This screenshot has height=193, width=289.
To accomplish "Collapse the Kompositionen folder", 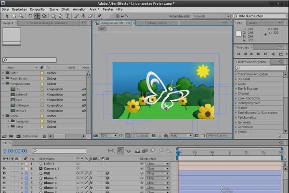I will tap(3, 83).
